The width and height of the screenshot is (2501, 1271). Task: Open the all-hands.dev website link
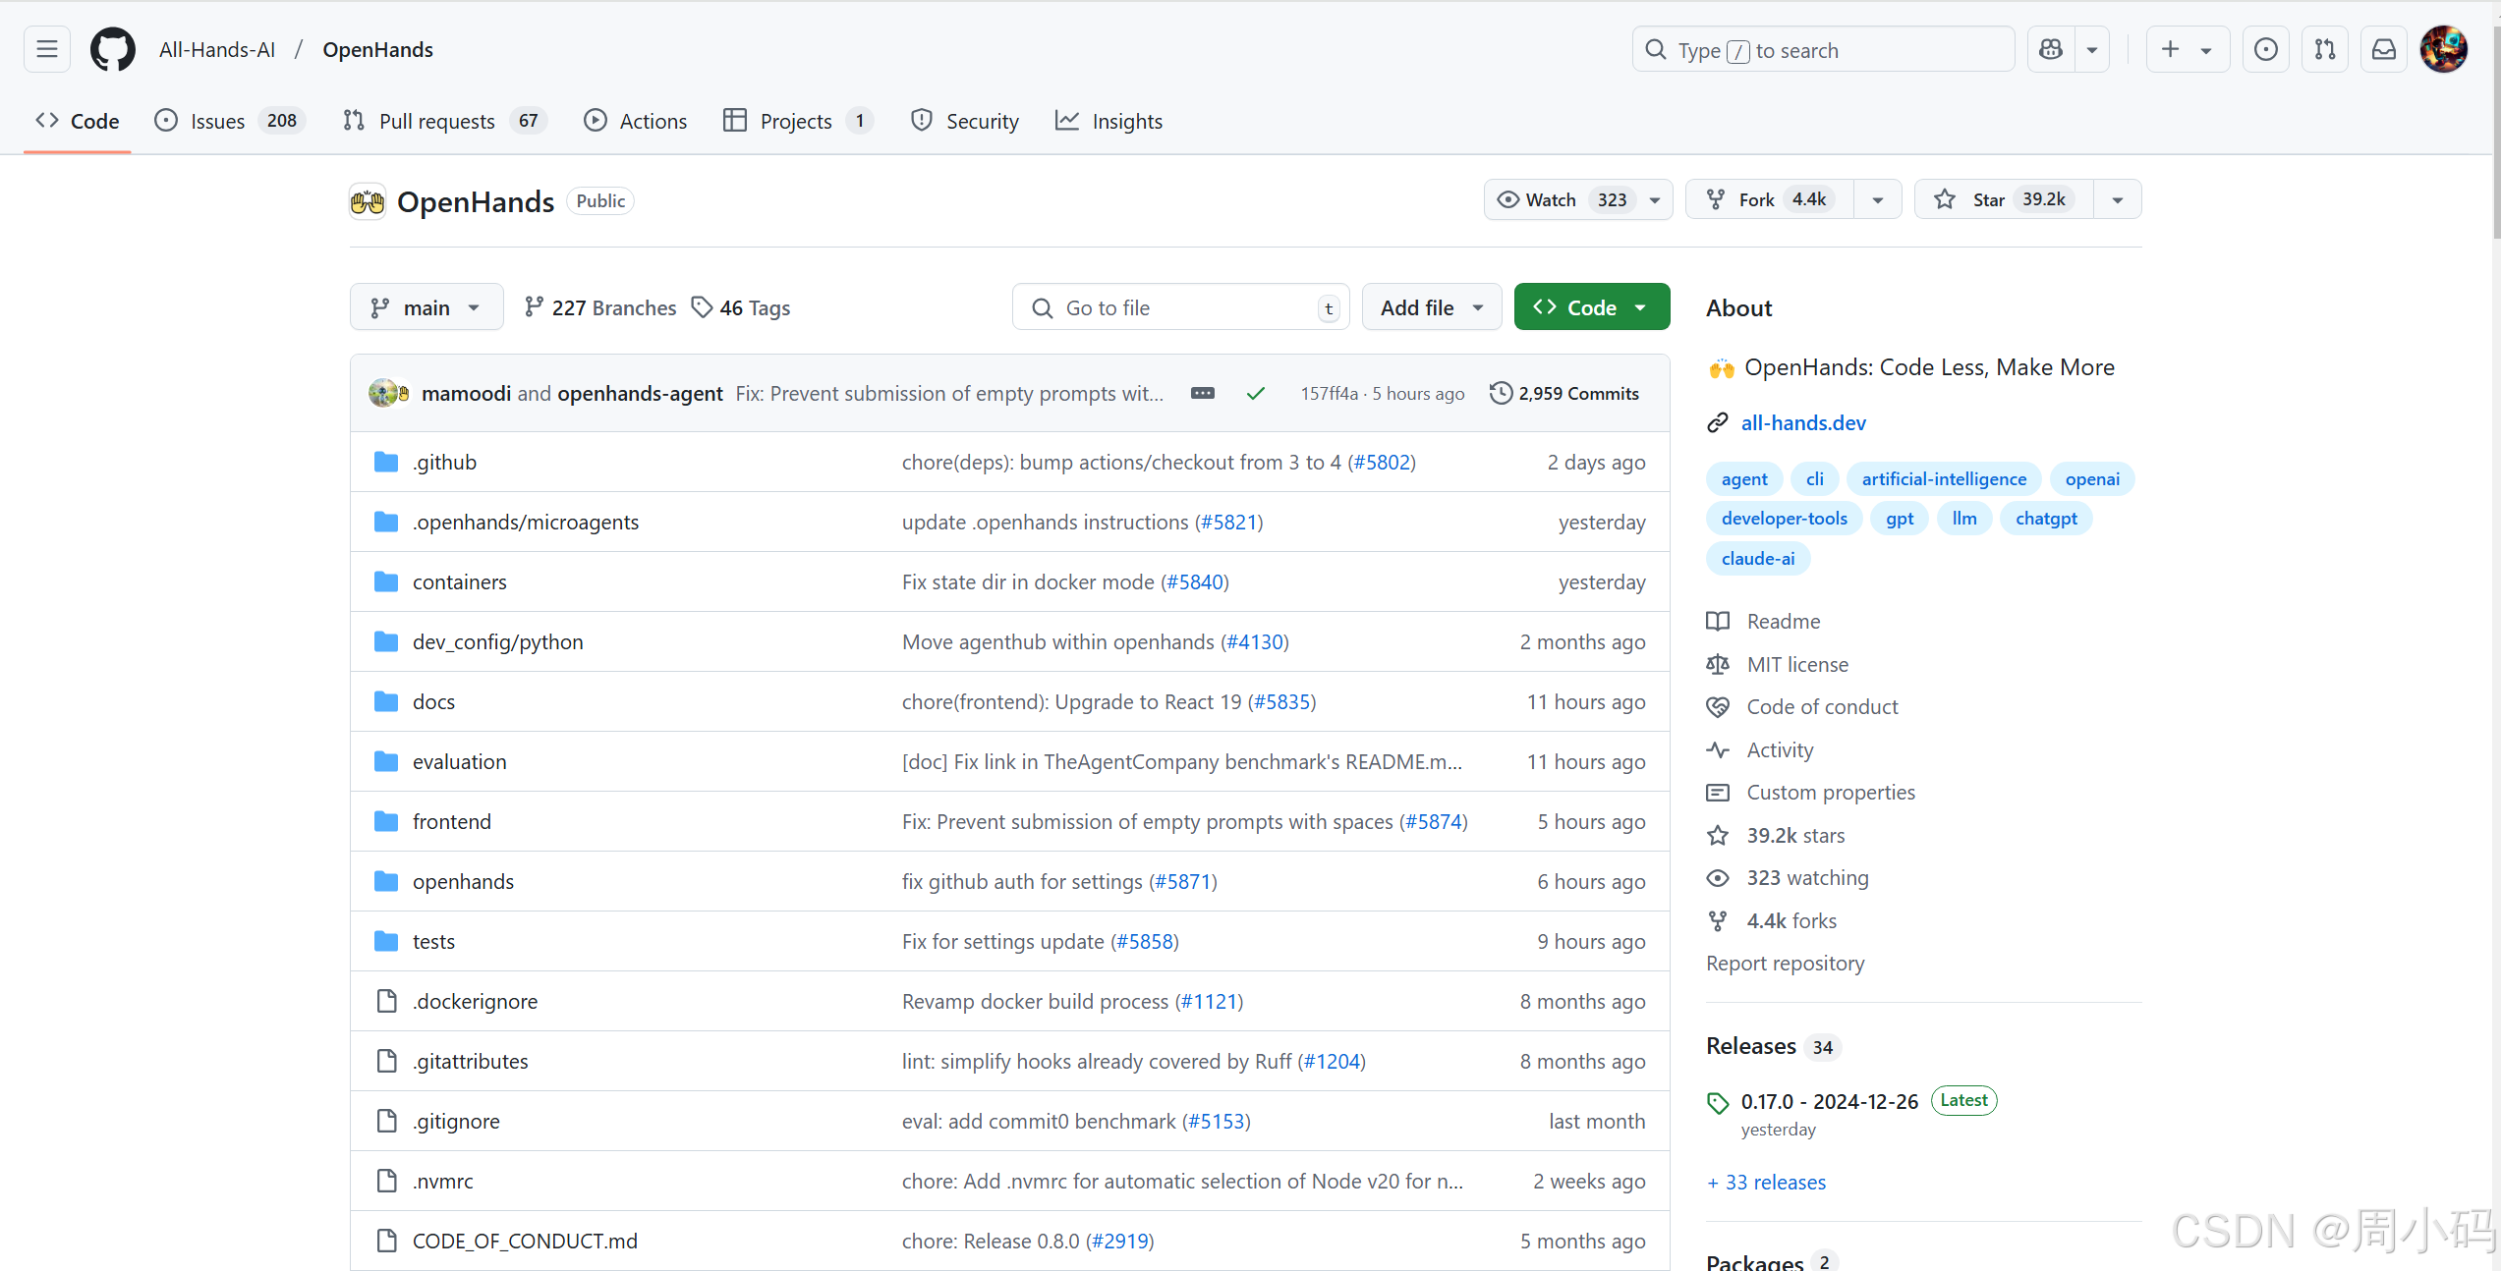click(1803, 422)
